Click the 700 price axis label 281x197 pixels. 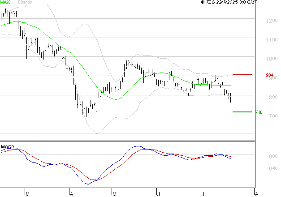[273, 116]
